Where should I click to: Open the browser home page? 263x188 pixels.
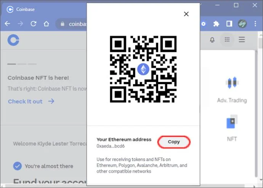click(x=46, y=24)
